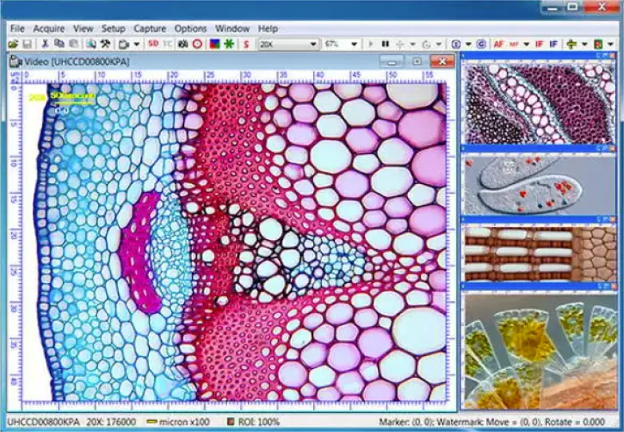The height and width of the screenshot is (432, 624).
Task: Click the camera snap icon
Action: point(124,44)
